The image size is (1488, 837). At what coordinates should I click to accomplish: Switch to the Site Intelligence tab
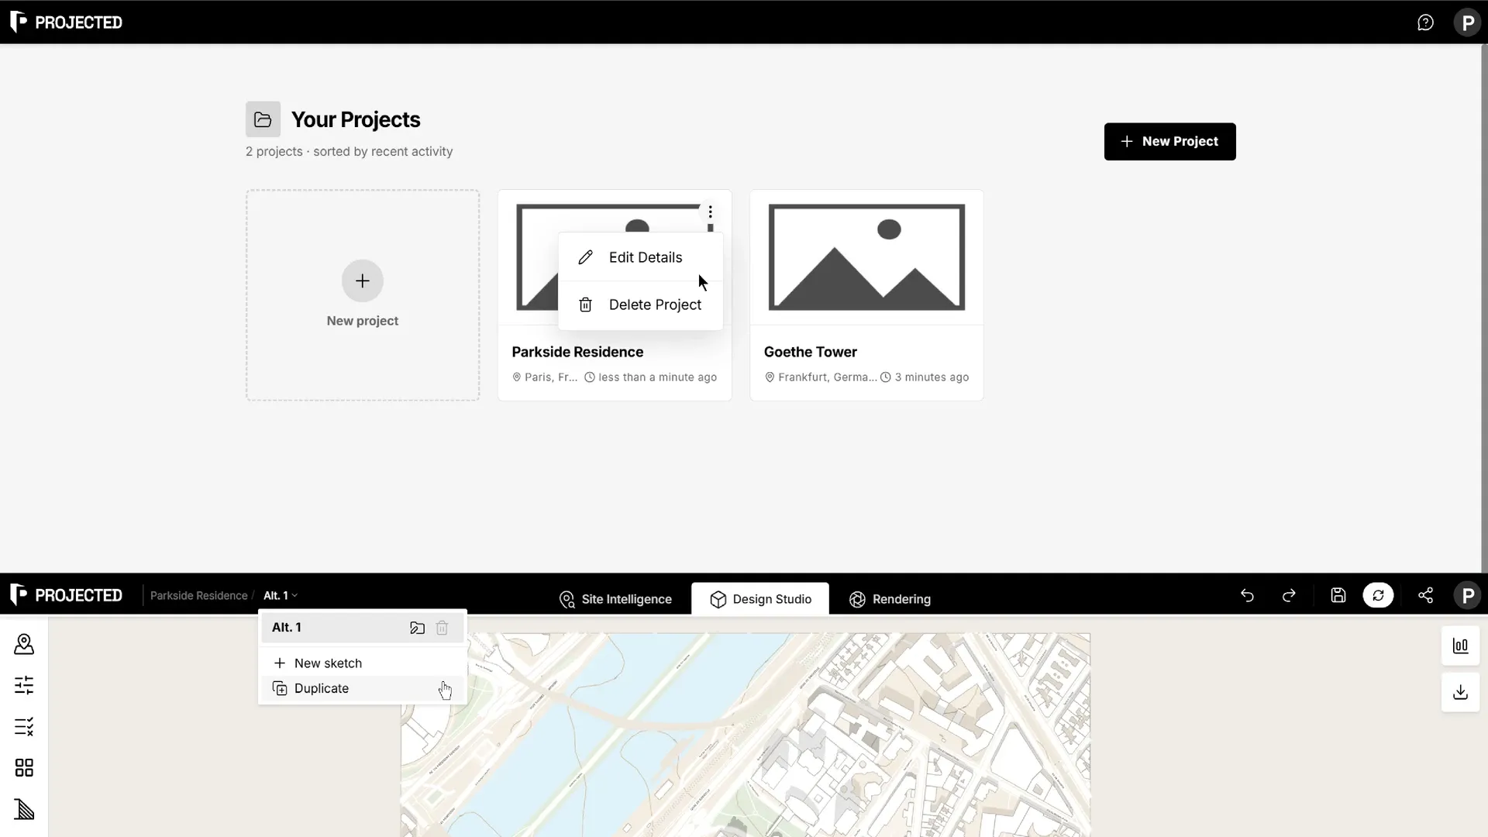click(x=615, y=599)
